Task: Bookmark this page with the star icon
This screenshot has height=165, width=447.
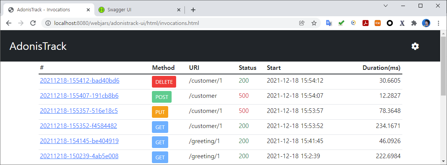Action: click(314, 23)
